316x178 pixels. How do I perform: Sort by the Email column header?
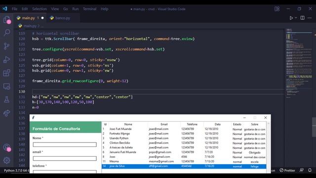(x=164, y=124)
